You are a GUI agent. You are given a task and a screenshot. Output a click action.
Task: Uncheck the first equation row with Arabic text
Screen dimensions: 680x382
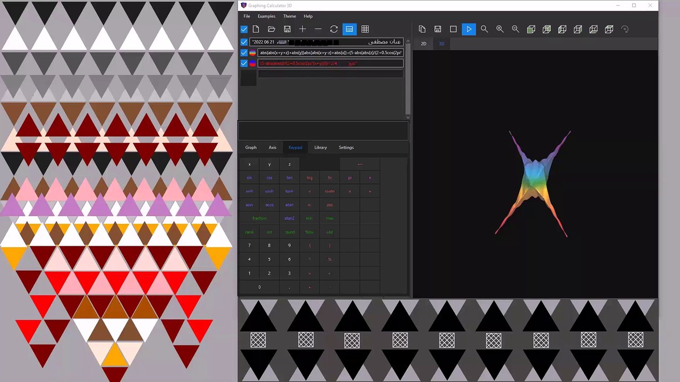click(x=244, y=42)
